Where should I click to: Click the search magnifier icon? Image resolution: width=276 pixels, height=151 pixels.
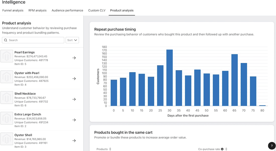coord(5,40)
